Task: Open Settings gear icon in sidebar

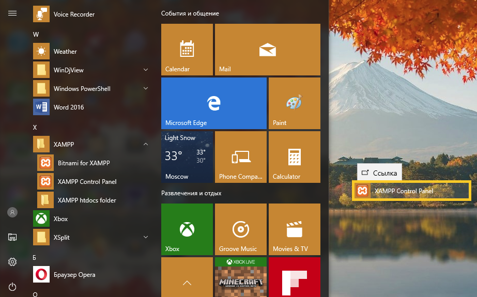Action: click(x=12, y=262)
